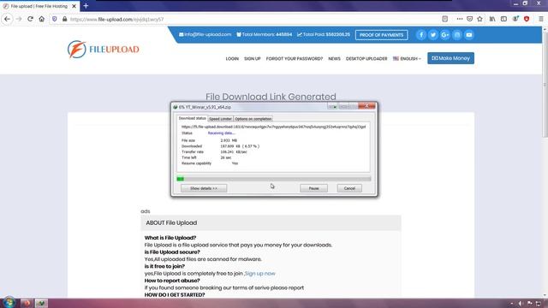Image resolution: width=548 pixels, height=308 pixels.
Task: Reload the page with the refresh icon
Action: point(30,19)
